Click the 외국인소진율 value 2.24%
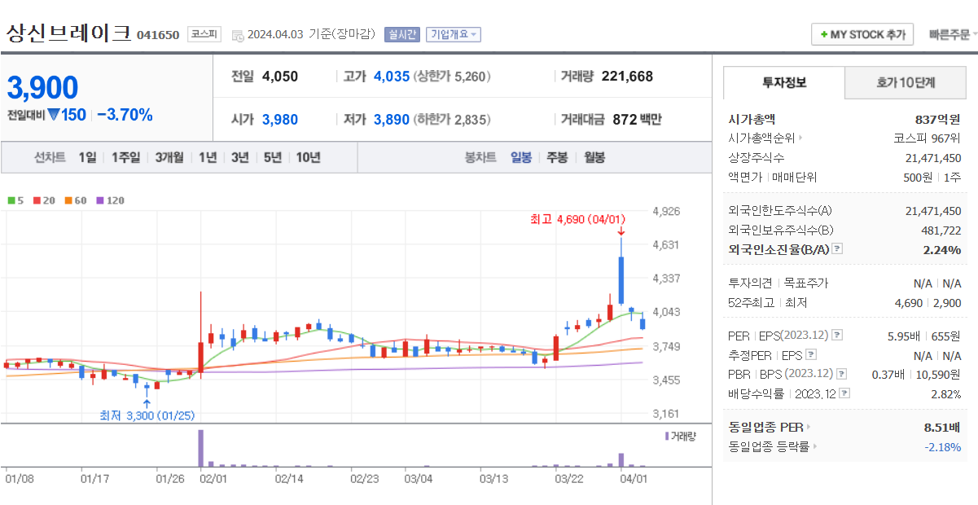Image resolution: width=978 pixels, height=505 pixels. 942,250
